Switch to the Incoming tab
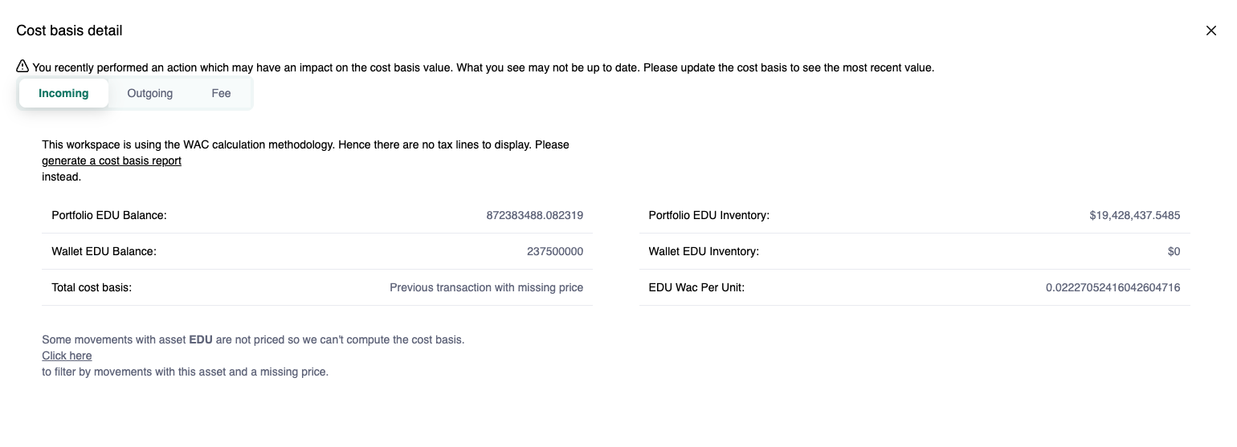The image size is (1237, 447). [x=63, y=93]
